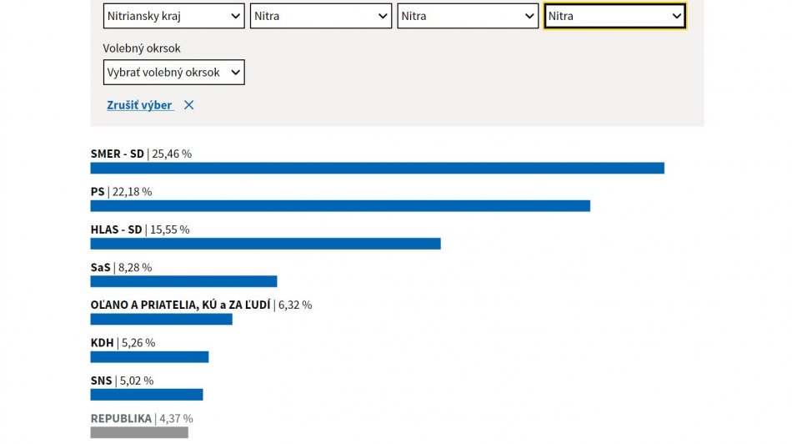792x444 pixels.
Task: Select the gray REPUBLIKA result bar
Action: [139, 432]
